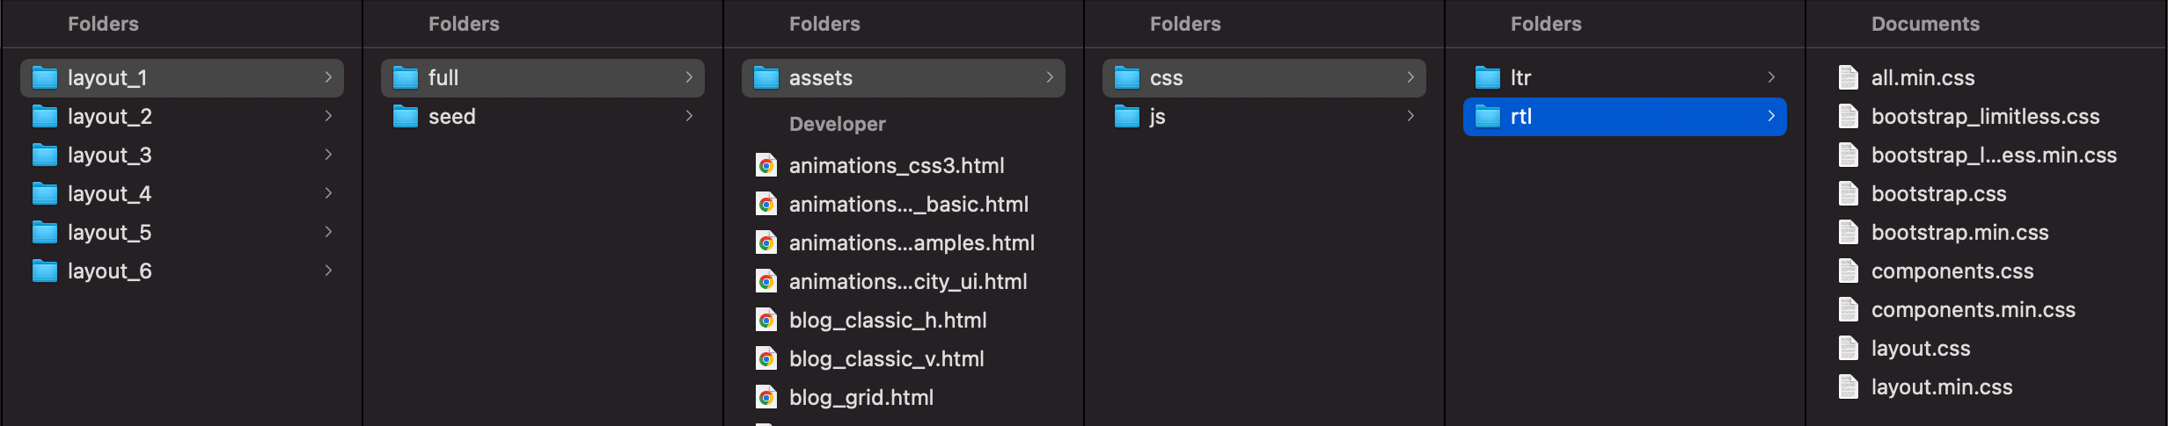Expand the js folder chevron

click(1410, 116)
